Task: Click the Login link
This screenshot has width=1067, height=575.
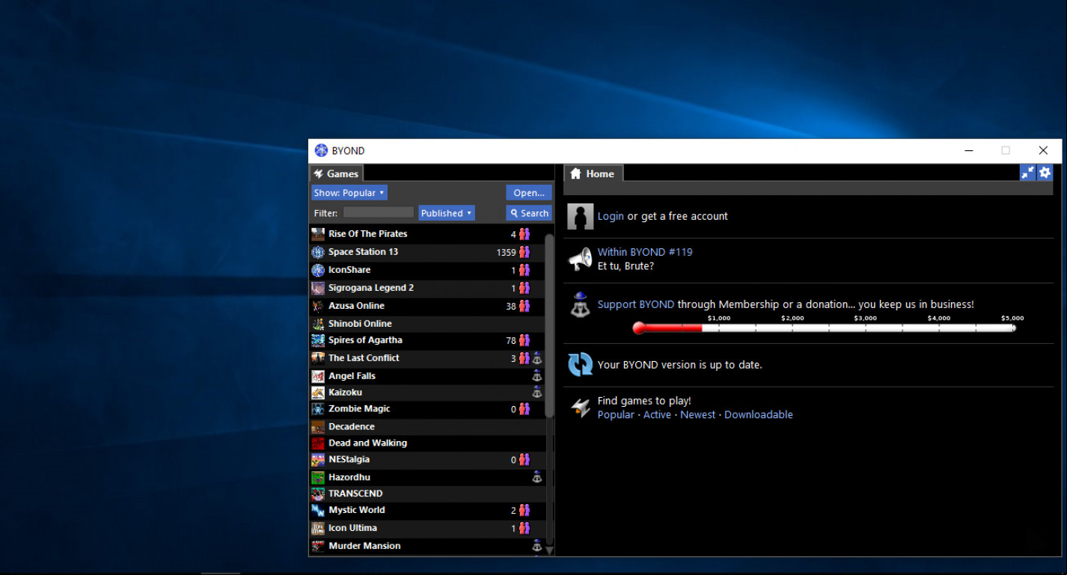Action: (611, 216)
